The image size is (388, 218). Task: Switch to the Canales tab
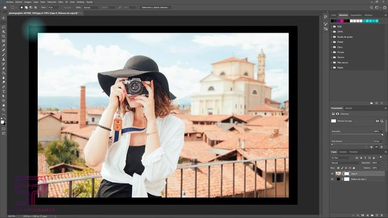(343, 152)
